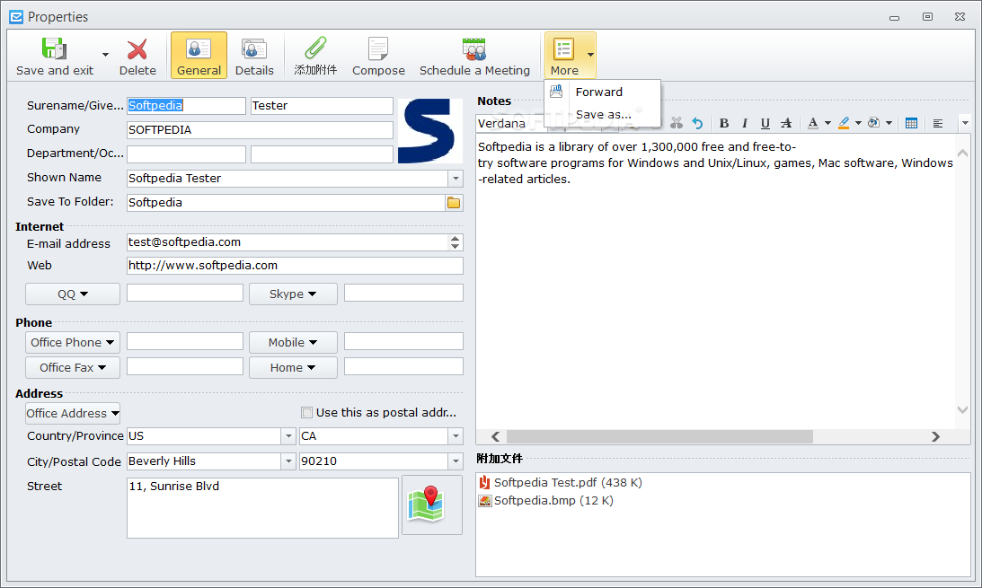This screenshot has height=588, width=982.
Task: Click the Surename field containing Softpedia
Action: (186, 106)
